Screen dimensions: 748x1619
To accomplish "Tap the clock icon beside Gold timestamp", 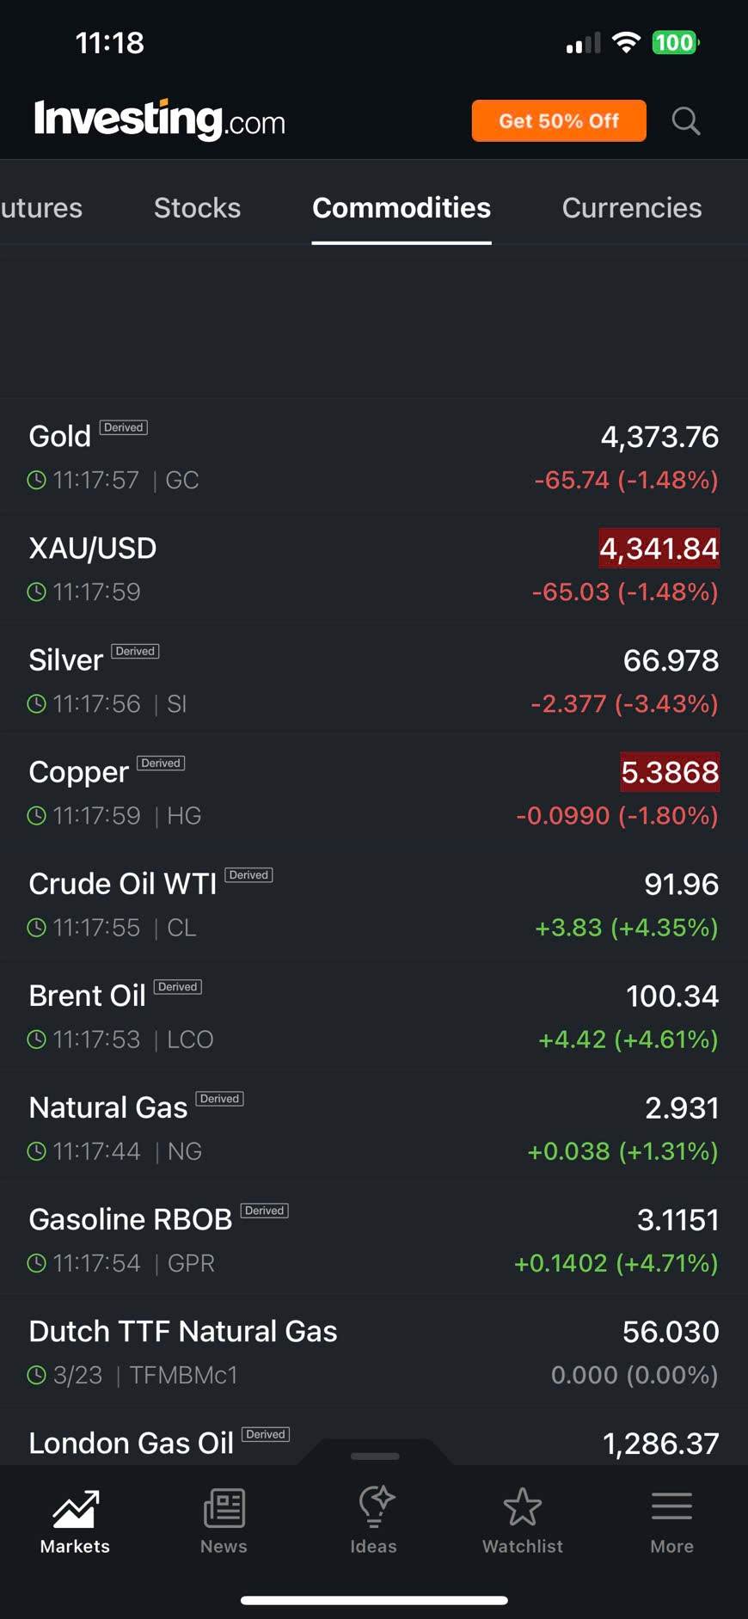I will point(36,480).
